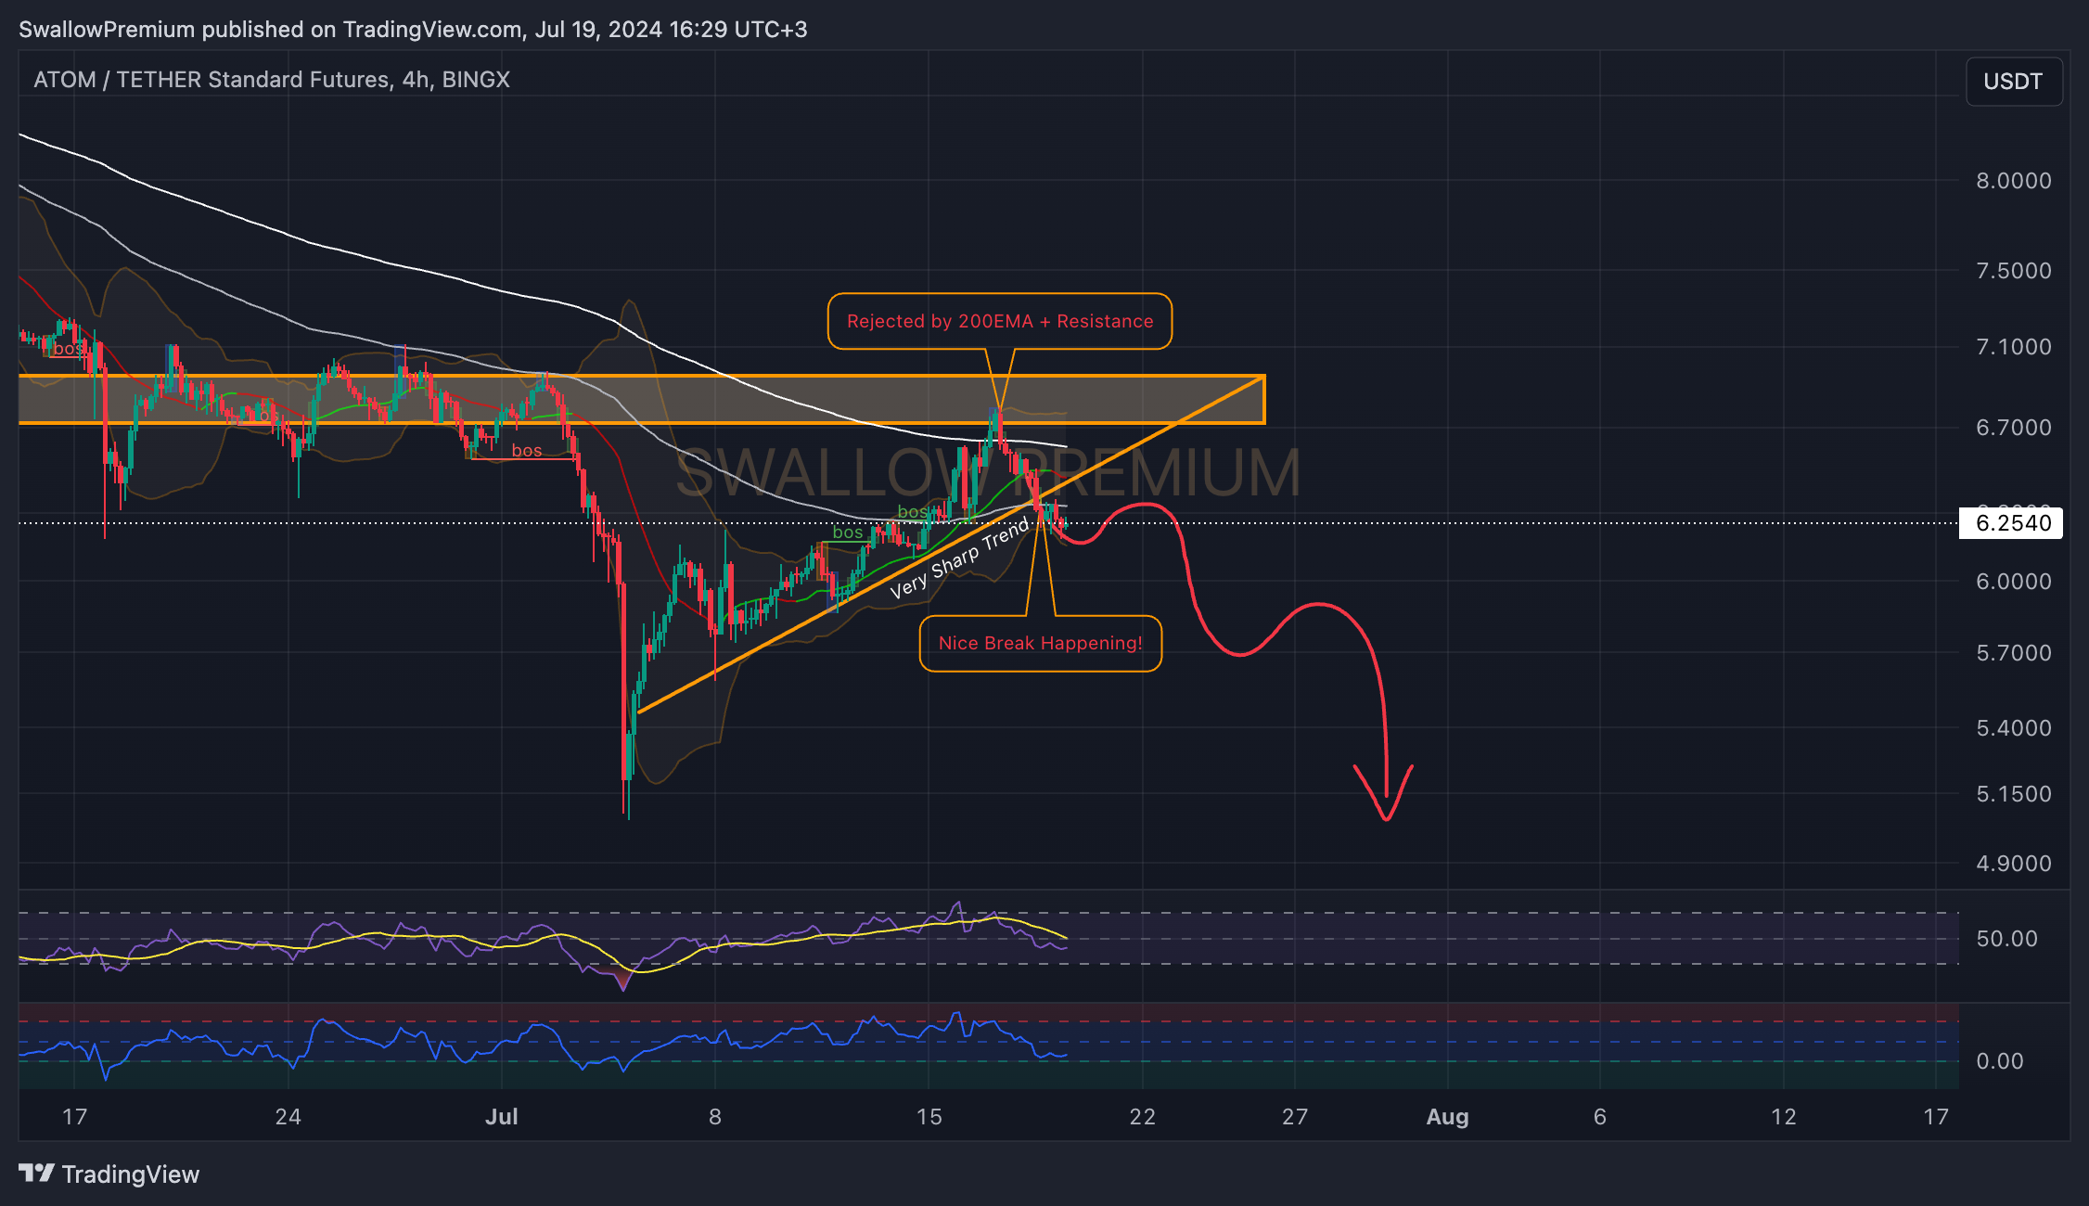Image resolution: width=2089 pixels, height=1206 pixels.
Task: Click the 24 date label on time axis
Action: 288,1117
